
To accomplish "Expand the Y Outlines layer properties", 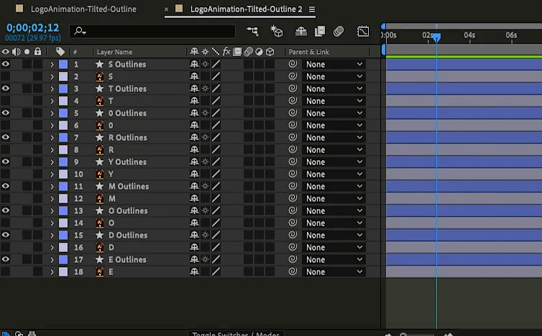I will click(x=52, y=162).
